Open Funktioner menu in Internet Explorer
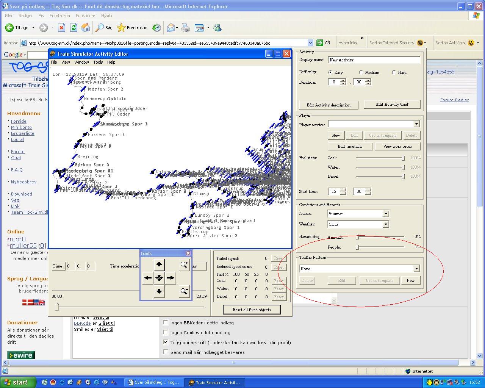The width and height of the screenshot is (485, 388). tap(85, 16)
